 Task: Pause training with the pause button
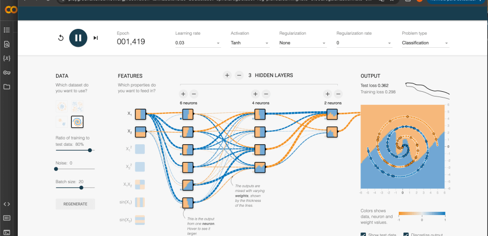(78, 38)
